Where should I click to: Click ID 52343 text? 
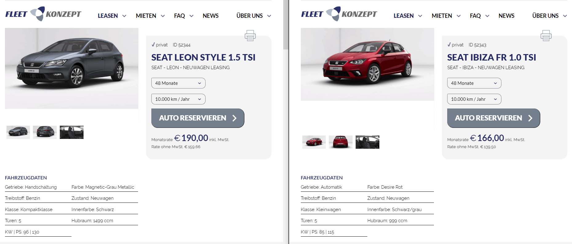click(x=477, y=45)
